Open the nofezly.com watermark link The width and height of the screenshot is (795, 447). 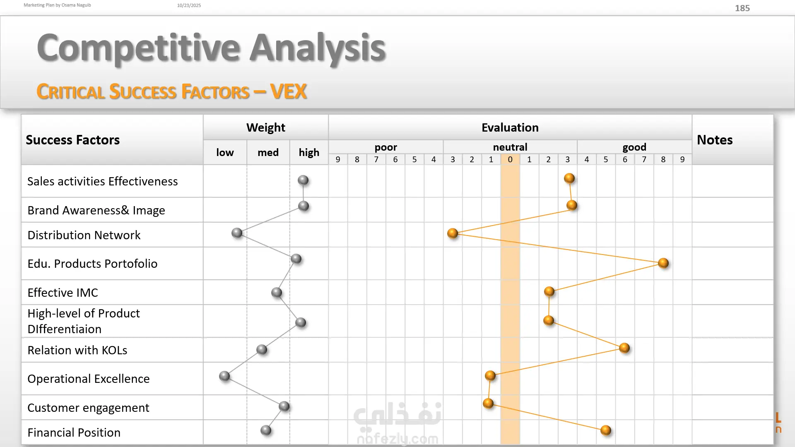pyautogui.click(x=397, y=439)
